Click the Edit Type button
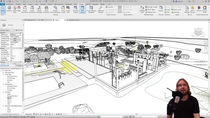This screenshot has height=118, width=210. (x=19, y=30)
